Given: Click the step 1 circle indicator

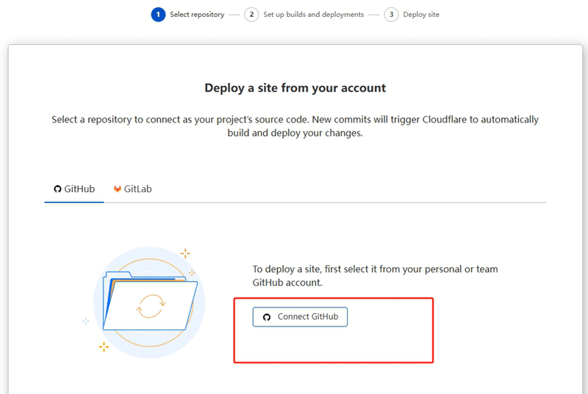Looking at the screenshot, I should [158, 15].
